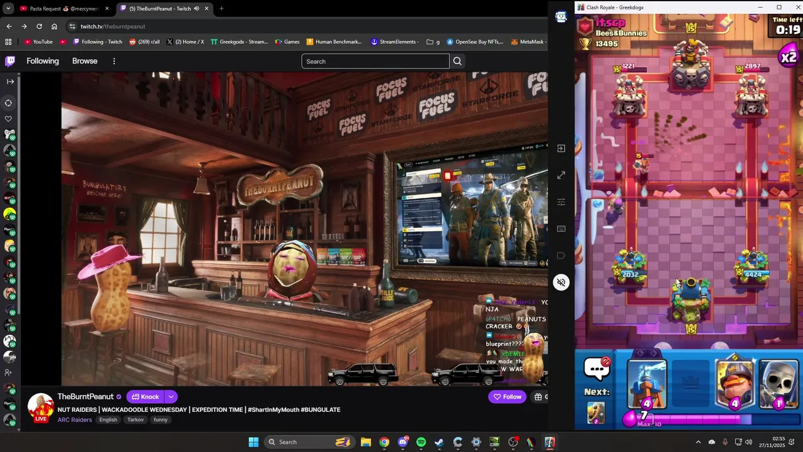803x452 pixels.
Task: Open the Home / X bookmark
Action: [185, 42]
